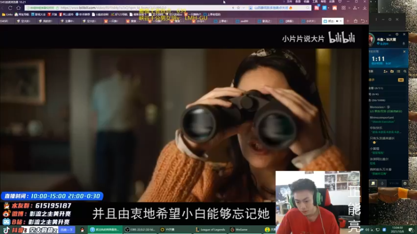Open a new browser tab with plus

point(348,21)
